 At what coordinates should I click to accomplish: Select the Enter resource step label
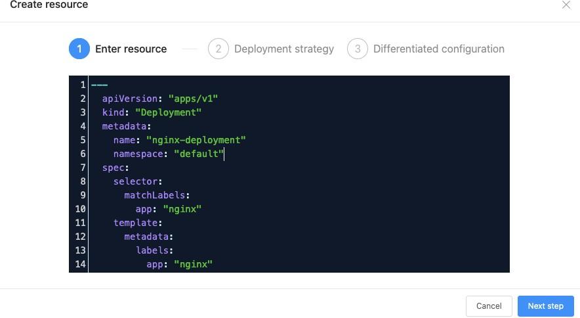click(x=131, y=49)
